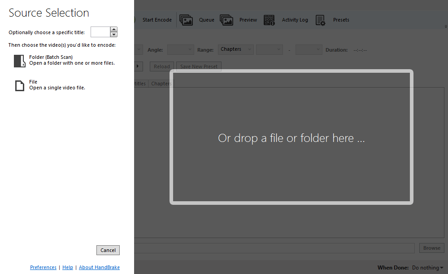The image size is (448, 274).
Task: Open the Queue icon in toolbar
Action: click(186, 20)
